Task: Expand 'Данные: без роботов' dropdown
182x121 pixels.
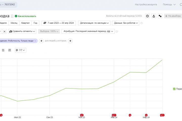Action: pyautogui.click(x=126, y=23)
